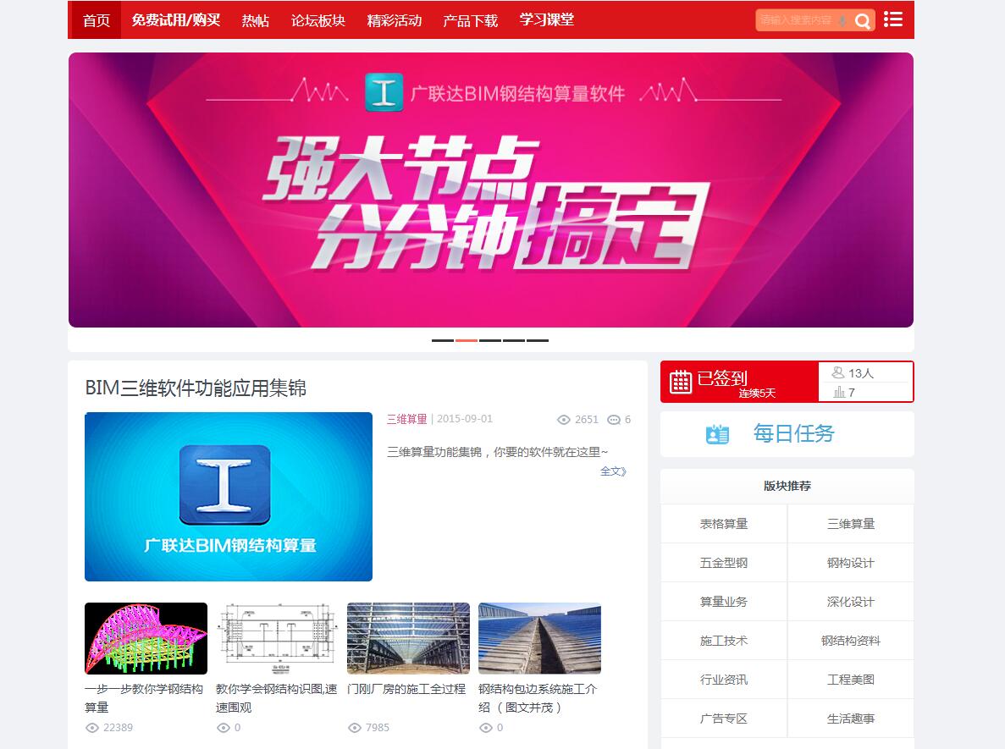Image resolution: width=1005 pixels, height=749 pixels.
Task: Click the microphone icon in search box
Action: pyautogui.click(x=842, y=21)
